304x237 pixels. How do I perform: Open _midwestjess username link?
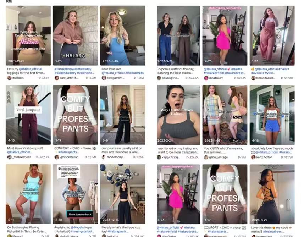pos(22,157)
